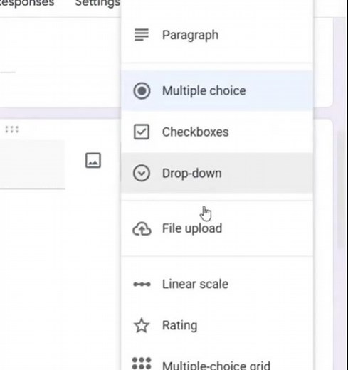Select Linear scale question type
348x370 pixels.
point(217,284)
